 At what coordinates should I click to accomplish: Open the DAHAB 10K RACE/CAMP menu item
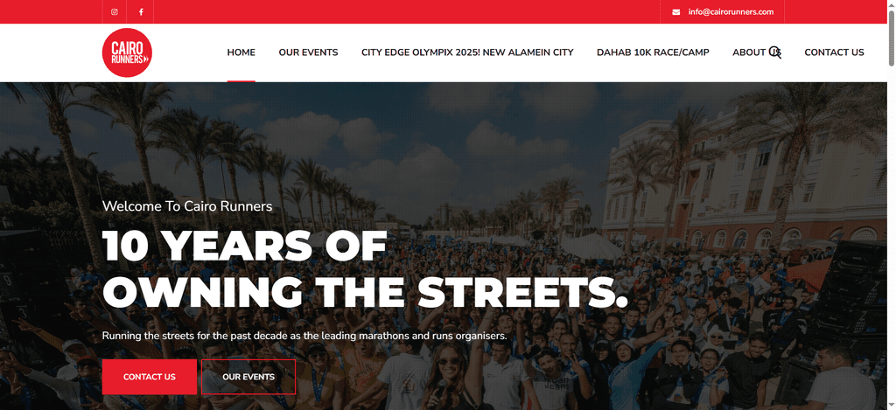[x=653, y=52]
